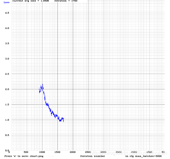Click the "Press 's' to save: chart.png" hint
Image resolution: width=170 pixels, height=159 pixels.
point(24,156)
